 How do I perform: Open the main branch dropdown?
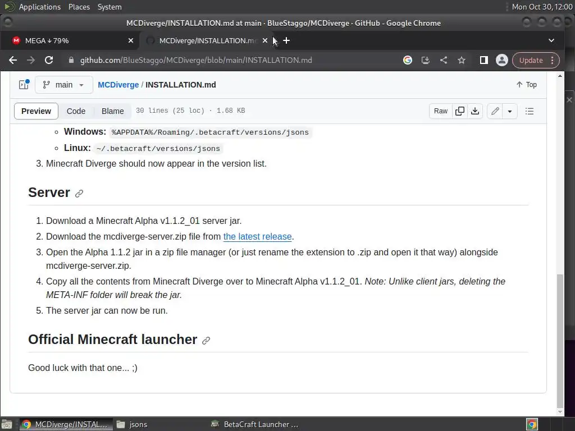[64, 85]
